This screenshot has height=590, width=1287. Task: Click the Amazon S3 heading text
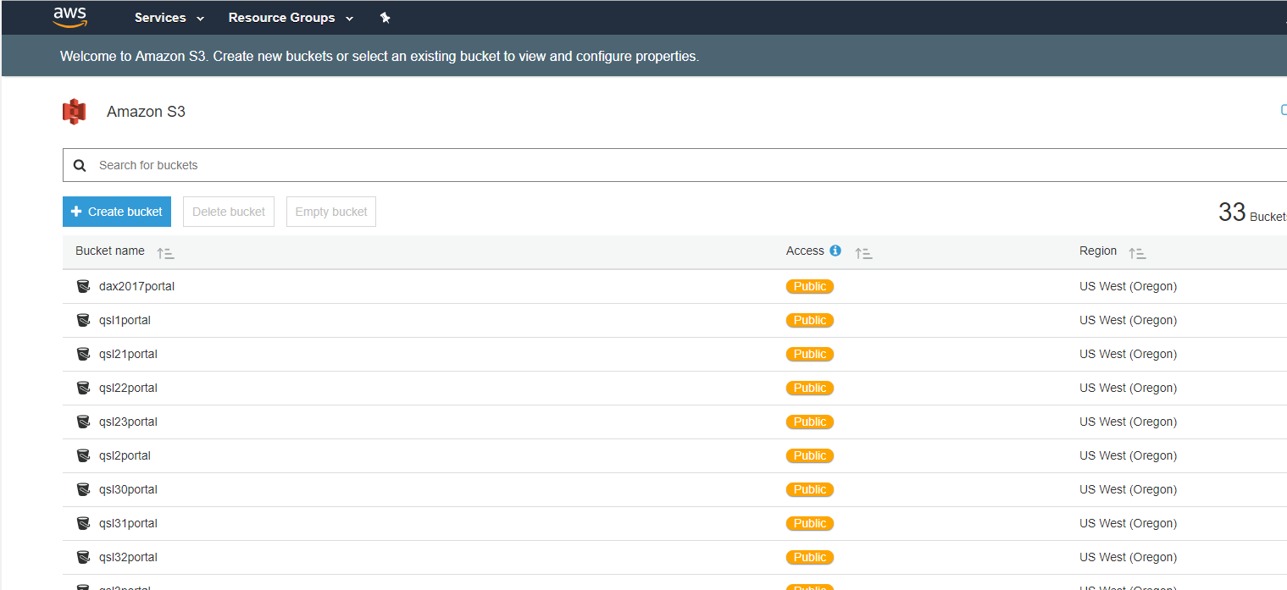(x=146, y=112)
